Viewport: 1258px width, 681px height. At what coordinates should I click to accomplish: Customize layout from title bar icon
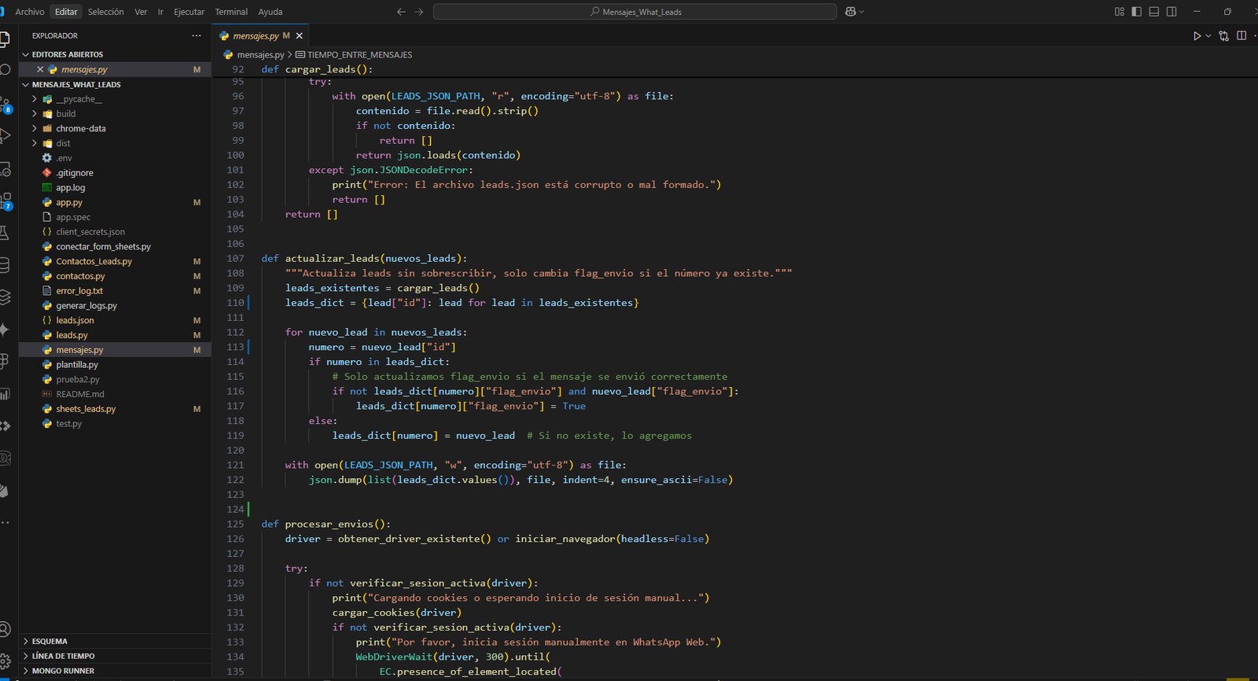1120,12
